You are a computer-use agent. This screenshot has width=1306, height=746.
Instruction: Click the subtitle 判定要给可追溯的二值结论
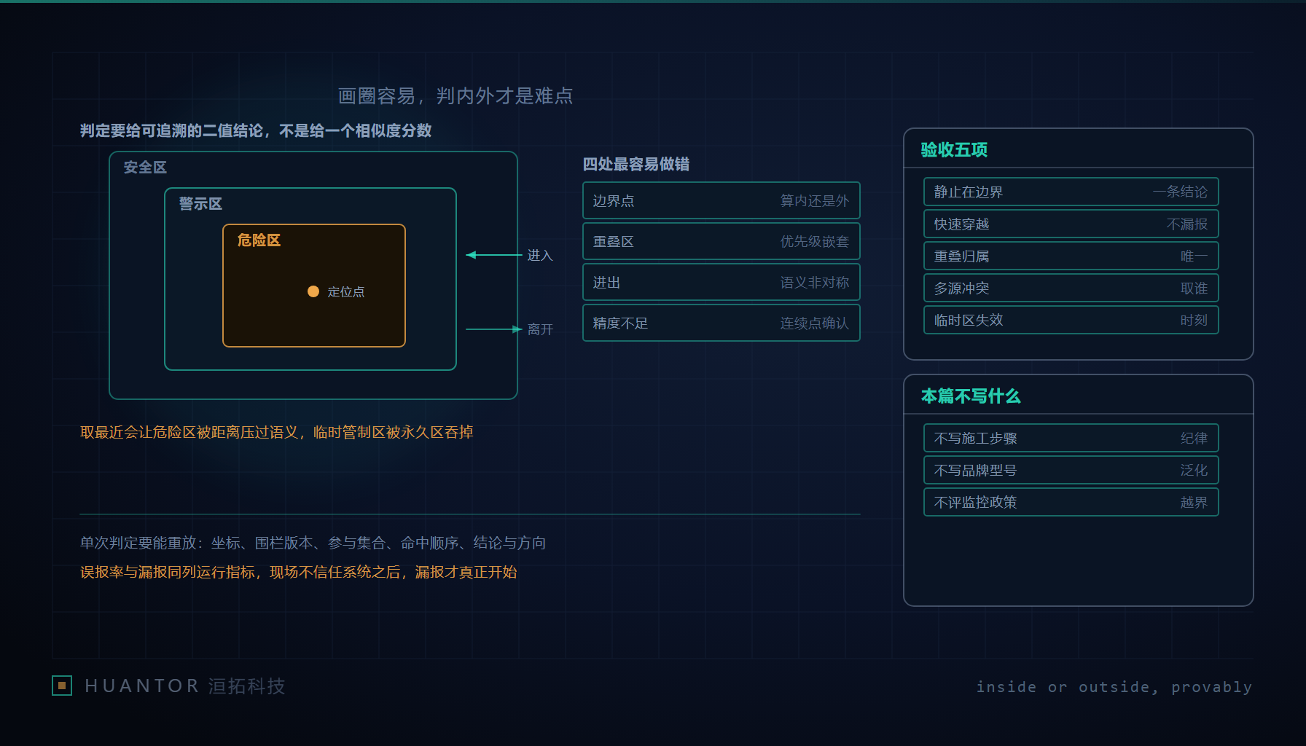tap(171, 130)
